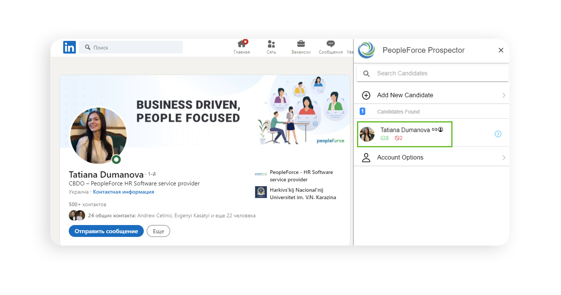Viewport: 561px width, 295px height.
Task: Open the Сообщения messages tab
Action: pos(330,47)
